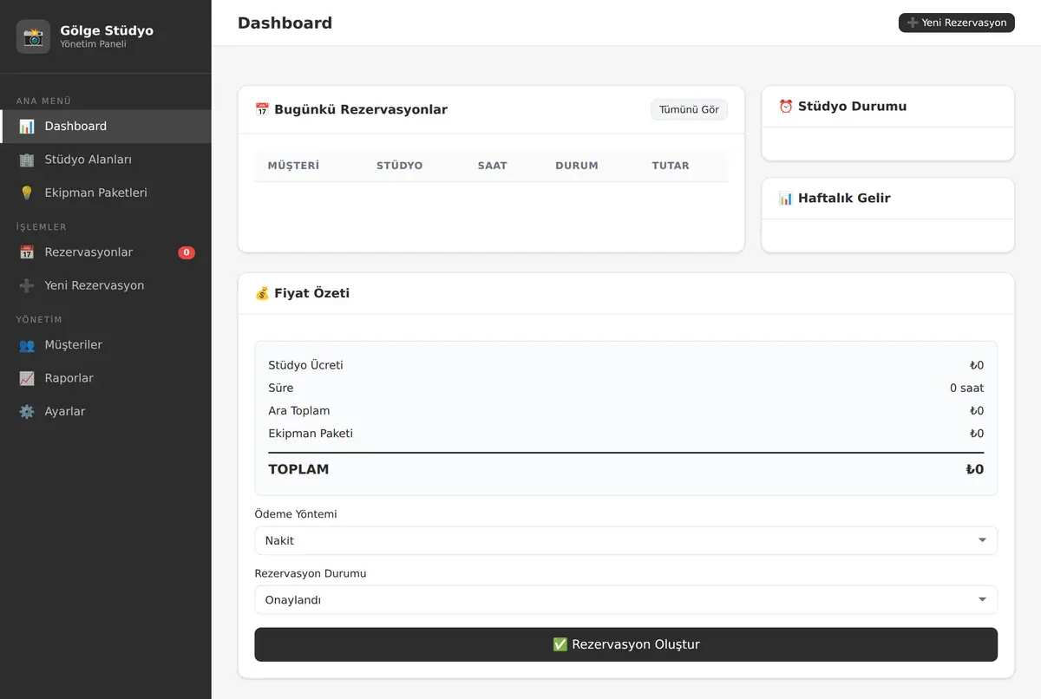Open the Ödeme Yöntemi dropdown

click(x=625, y=540)
